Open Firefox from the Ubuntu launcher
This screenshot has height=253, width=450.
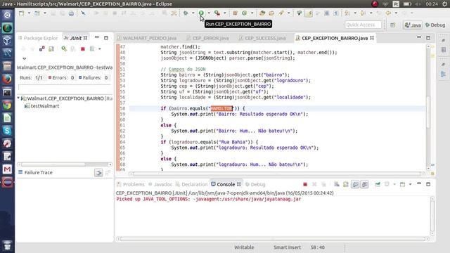tap(7, 79)
